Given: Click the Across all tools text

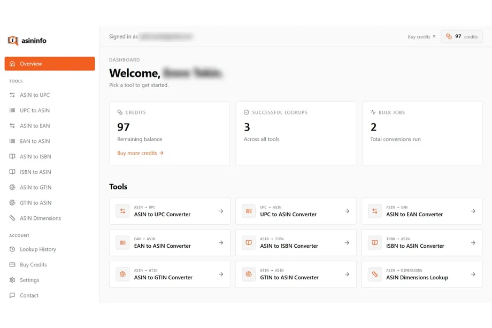Looking at the screenshot, I should pos(262,139).
